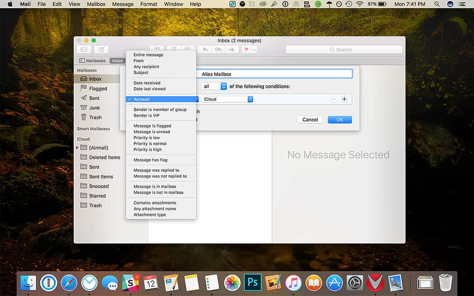Click the Alias Mailbox name field
This screenshot has width=474, height=296.
coord(275,74)
